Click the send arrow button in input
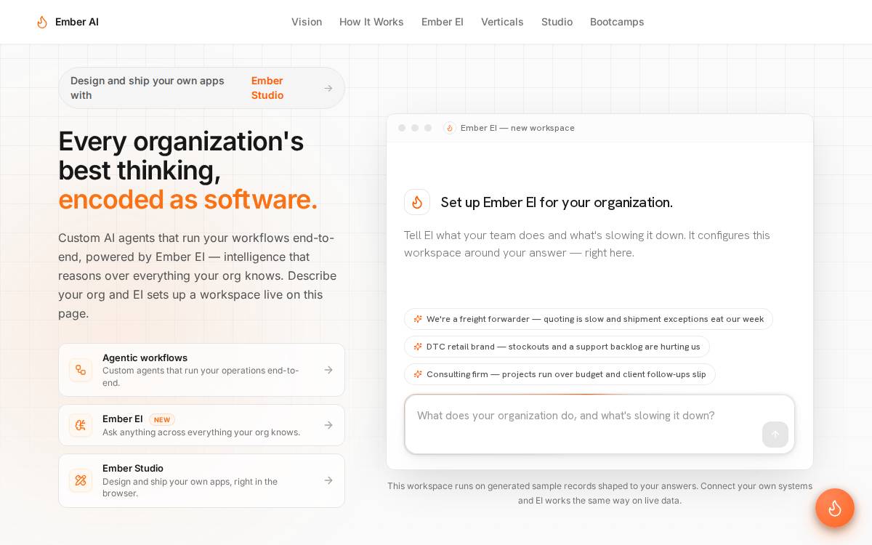The width and height of the screenshot is (872, 545). tap(775, 435)
